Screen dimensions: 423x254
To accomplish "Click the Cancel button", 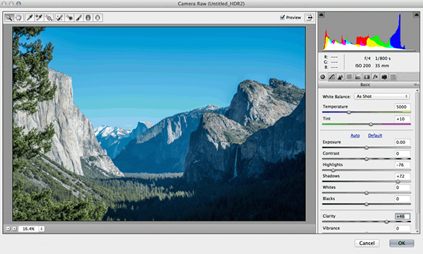I will [367, 243].
